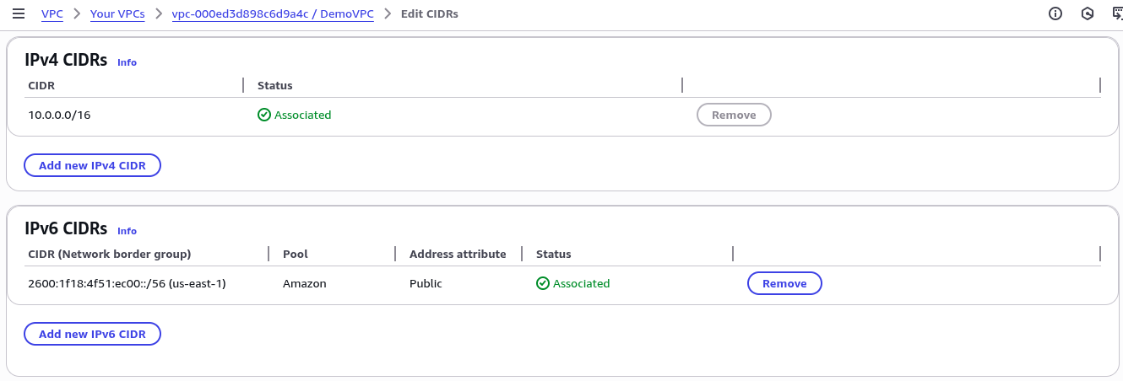Screen dimensions: 1123x381
Task: Open Info link next to IPv6 CIDRs
Action: [127, 231]
